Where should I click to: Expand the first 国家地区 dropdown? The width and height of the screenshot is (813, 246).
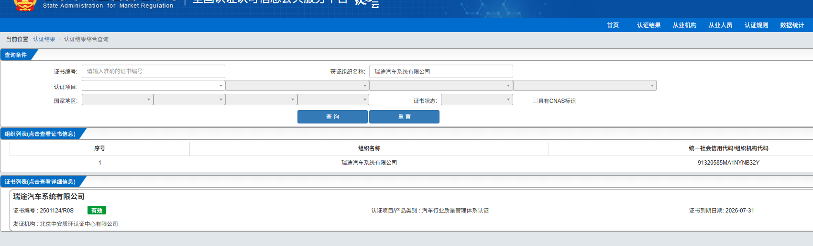(118, 100)
